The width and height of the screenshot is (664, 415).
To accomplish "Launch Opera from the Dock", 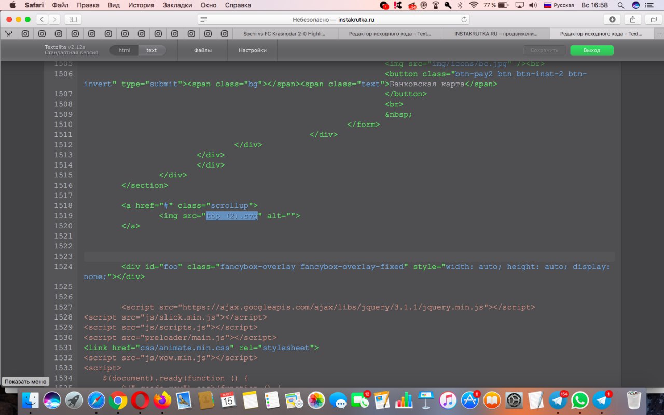I will 140,400.
